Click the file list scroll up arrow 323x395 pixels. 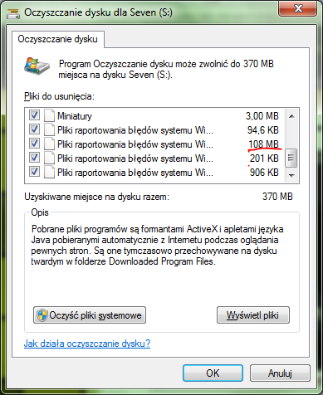coord(291,116)
